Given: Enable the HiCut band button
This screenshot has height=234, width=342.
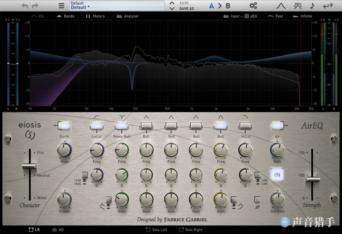Looking at the screenshot, I should click(245, 126).
